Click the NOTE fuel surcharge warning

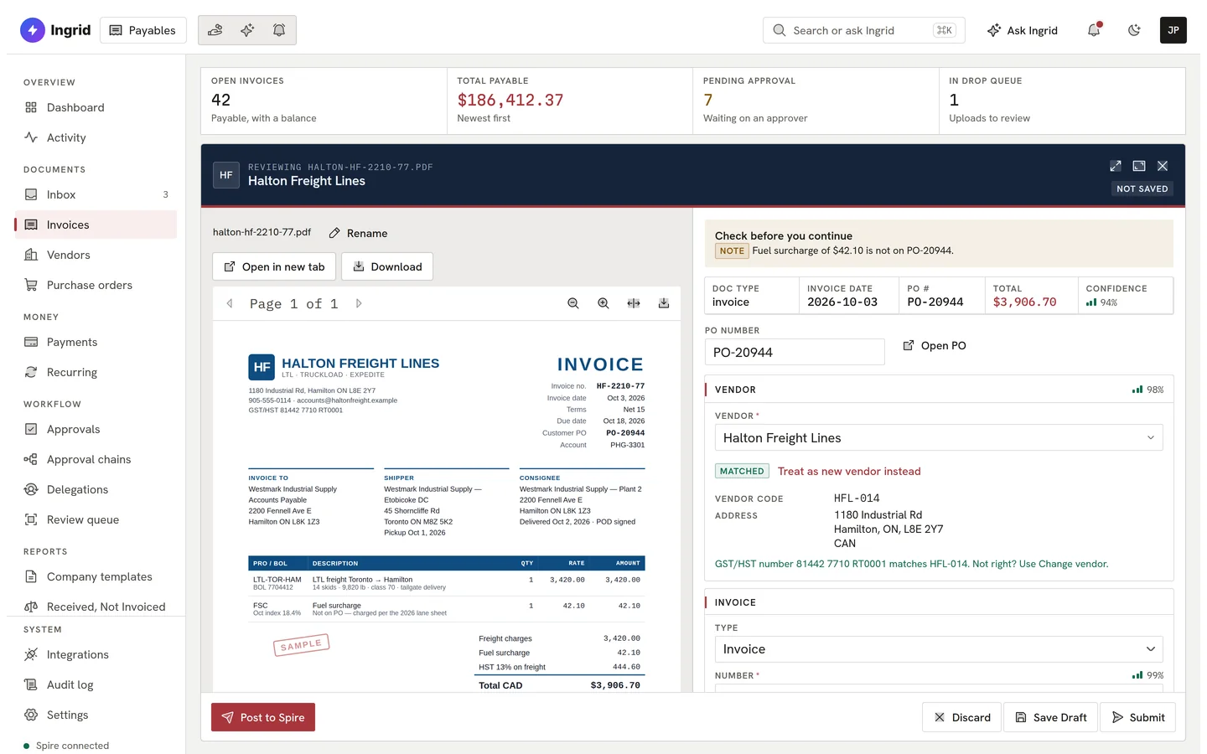834,250
